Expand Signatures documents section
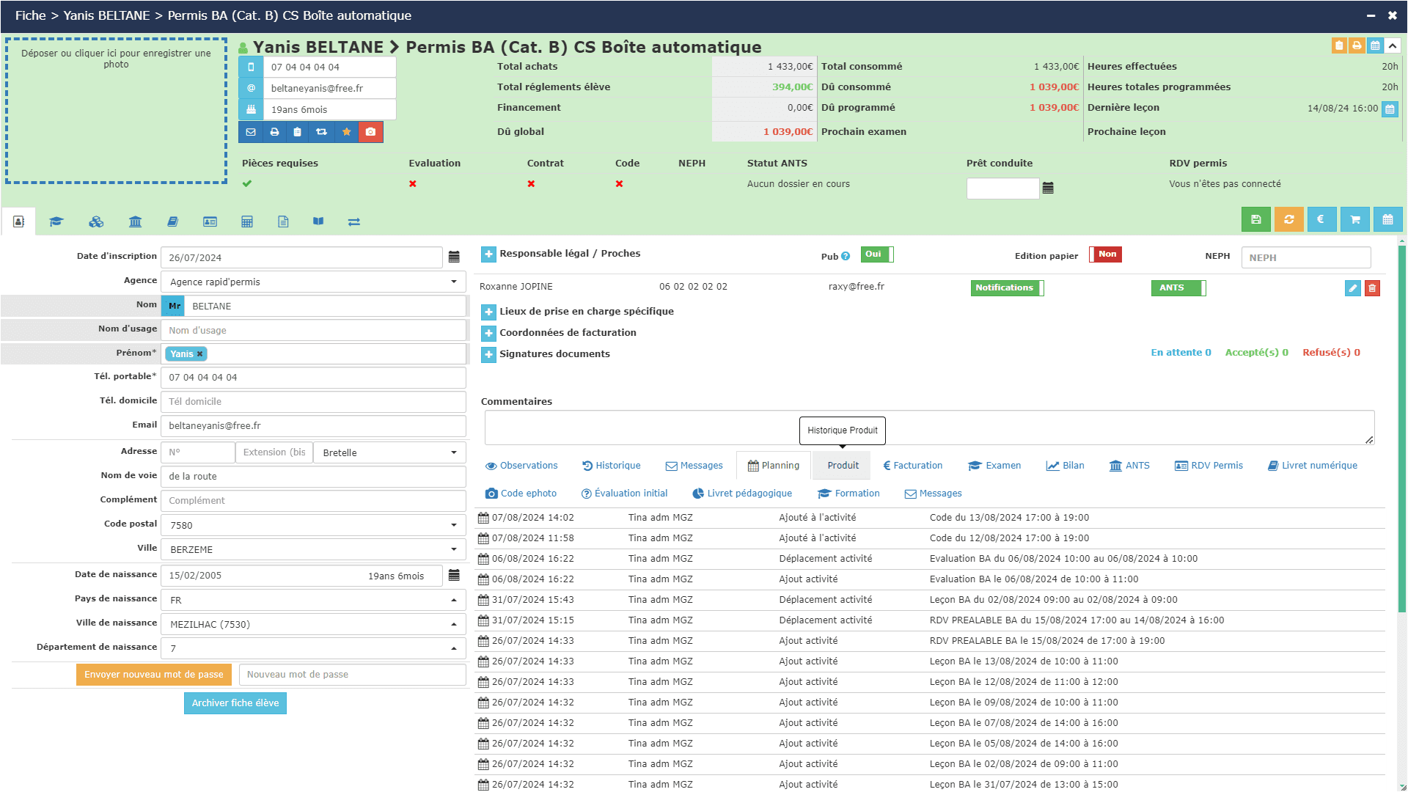Screen dimensions: 1408x792 [x=488, y=355]
